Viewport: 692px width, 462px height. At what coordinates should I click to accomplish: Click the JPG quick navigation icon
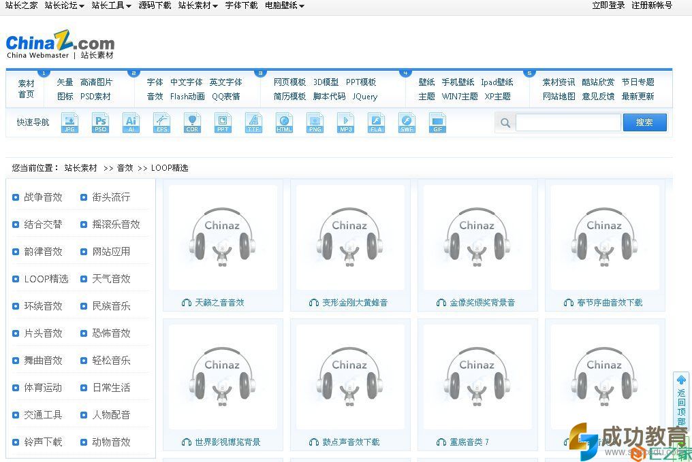(x=69, y=122)
